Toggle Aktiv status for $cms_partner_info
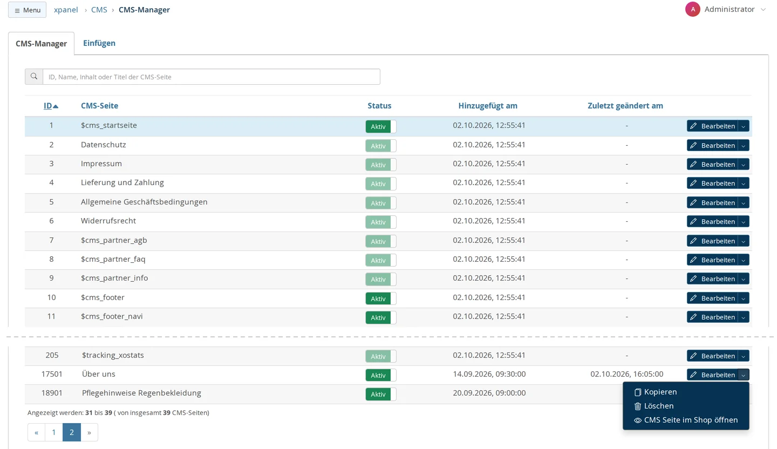This screenshot has height=449, width=777. point(381,280)
